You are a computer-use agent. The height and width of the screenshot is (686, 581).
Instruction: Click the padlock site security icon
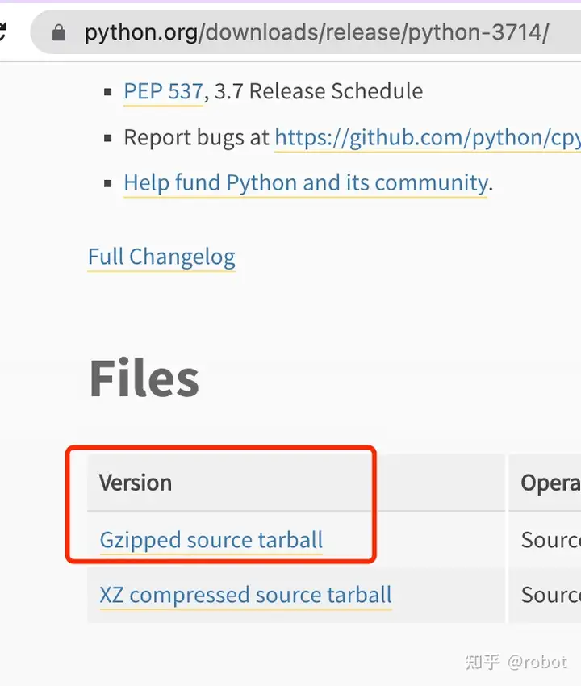(58, 33)
